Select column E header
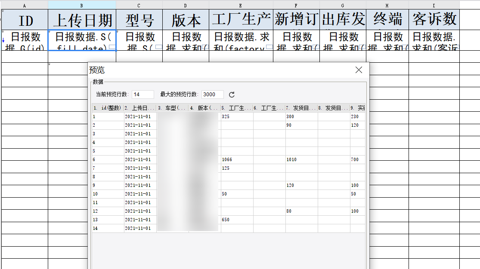Screen dimensions: 480x269 pyautogui.click(x=241, y=5)
